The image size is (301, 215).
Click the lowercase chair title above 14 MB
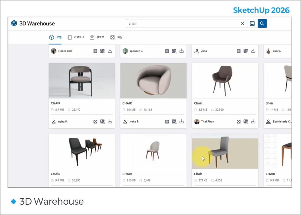[269, 103]
